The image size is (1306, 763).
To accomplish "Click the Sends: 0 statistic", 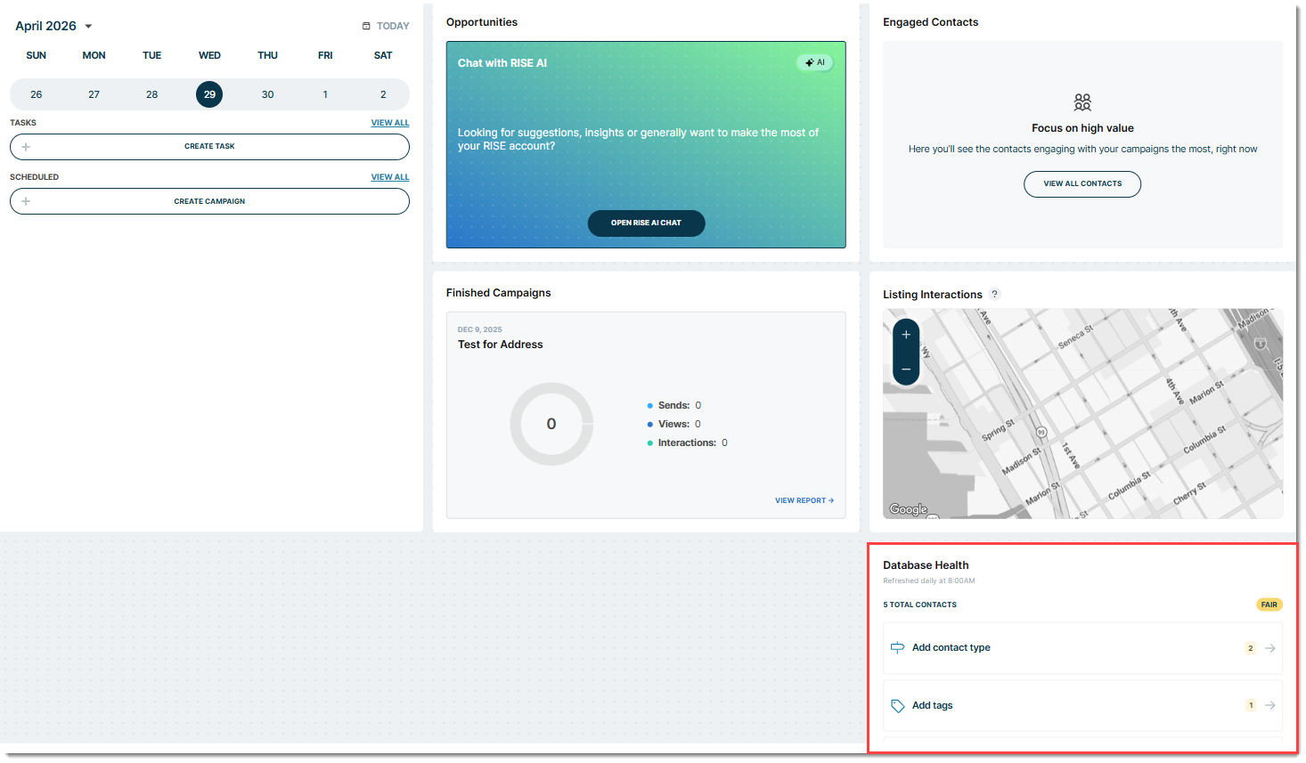I will (x=674, y=405).
